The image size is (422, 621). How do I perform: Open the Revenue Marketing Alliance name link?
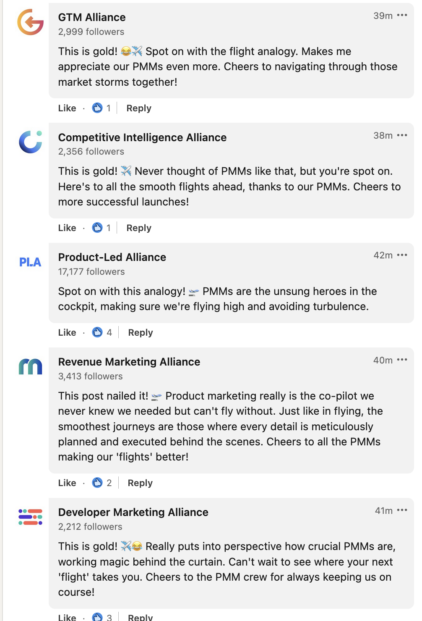(129, 362)
